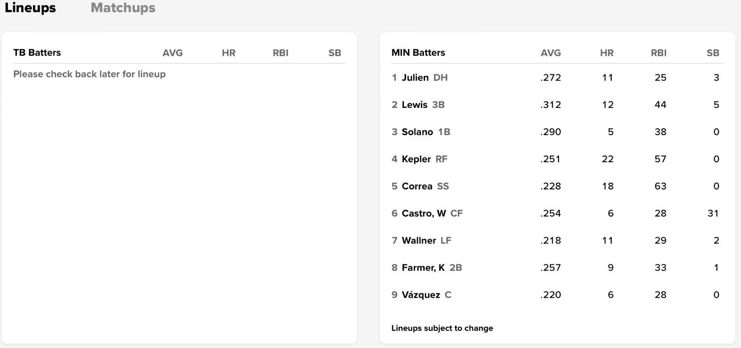Click on Wallner in the batting order
The width and height of the screenshot is (741, 348).
click(419, 240)
